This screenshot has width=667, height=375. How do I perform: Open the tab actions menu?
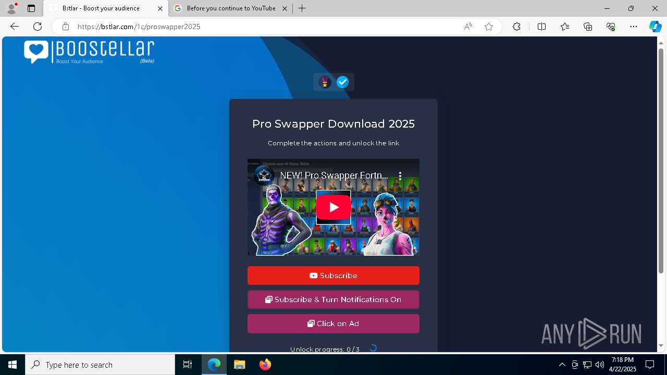point(31,8)
